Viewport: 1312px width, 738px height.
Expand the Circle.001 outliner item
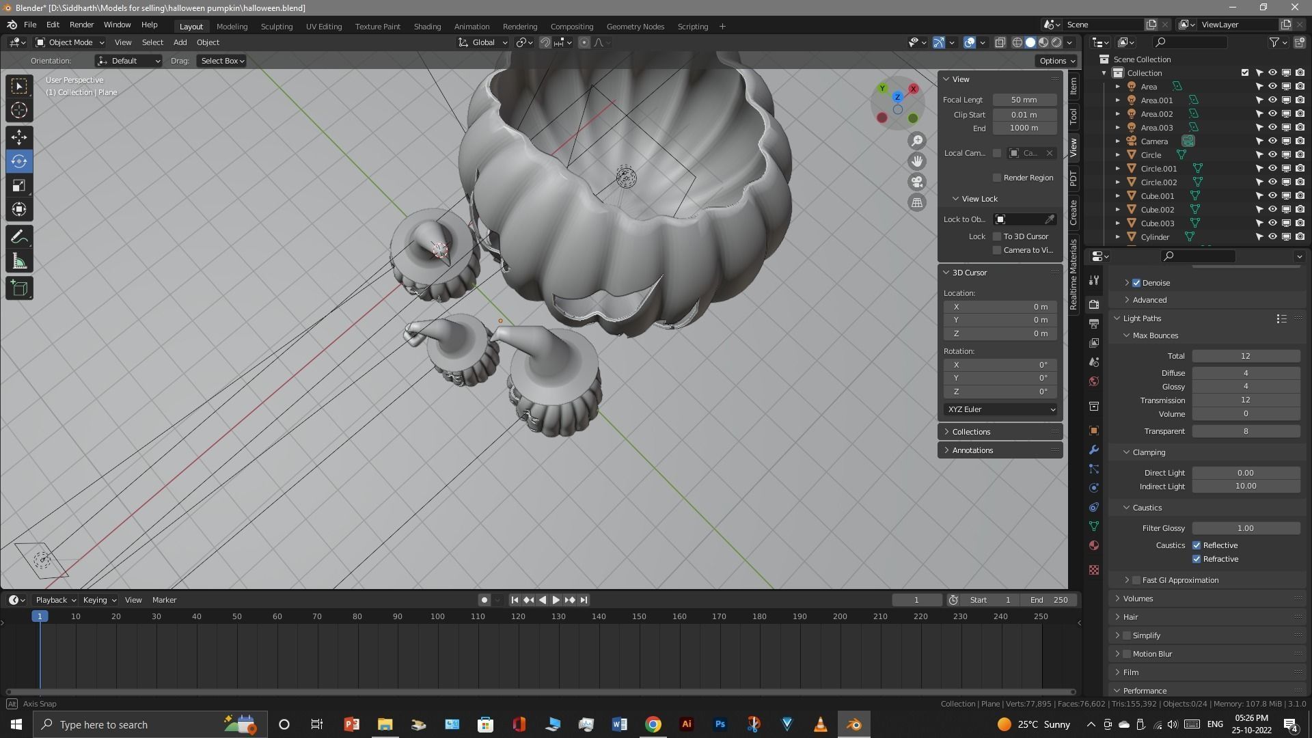[1118, 169]
